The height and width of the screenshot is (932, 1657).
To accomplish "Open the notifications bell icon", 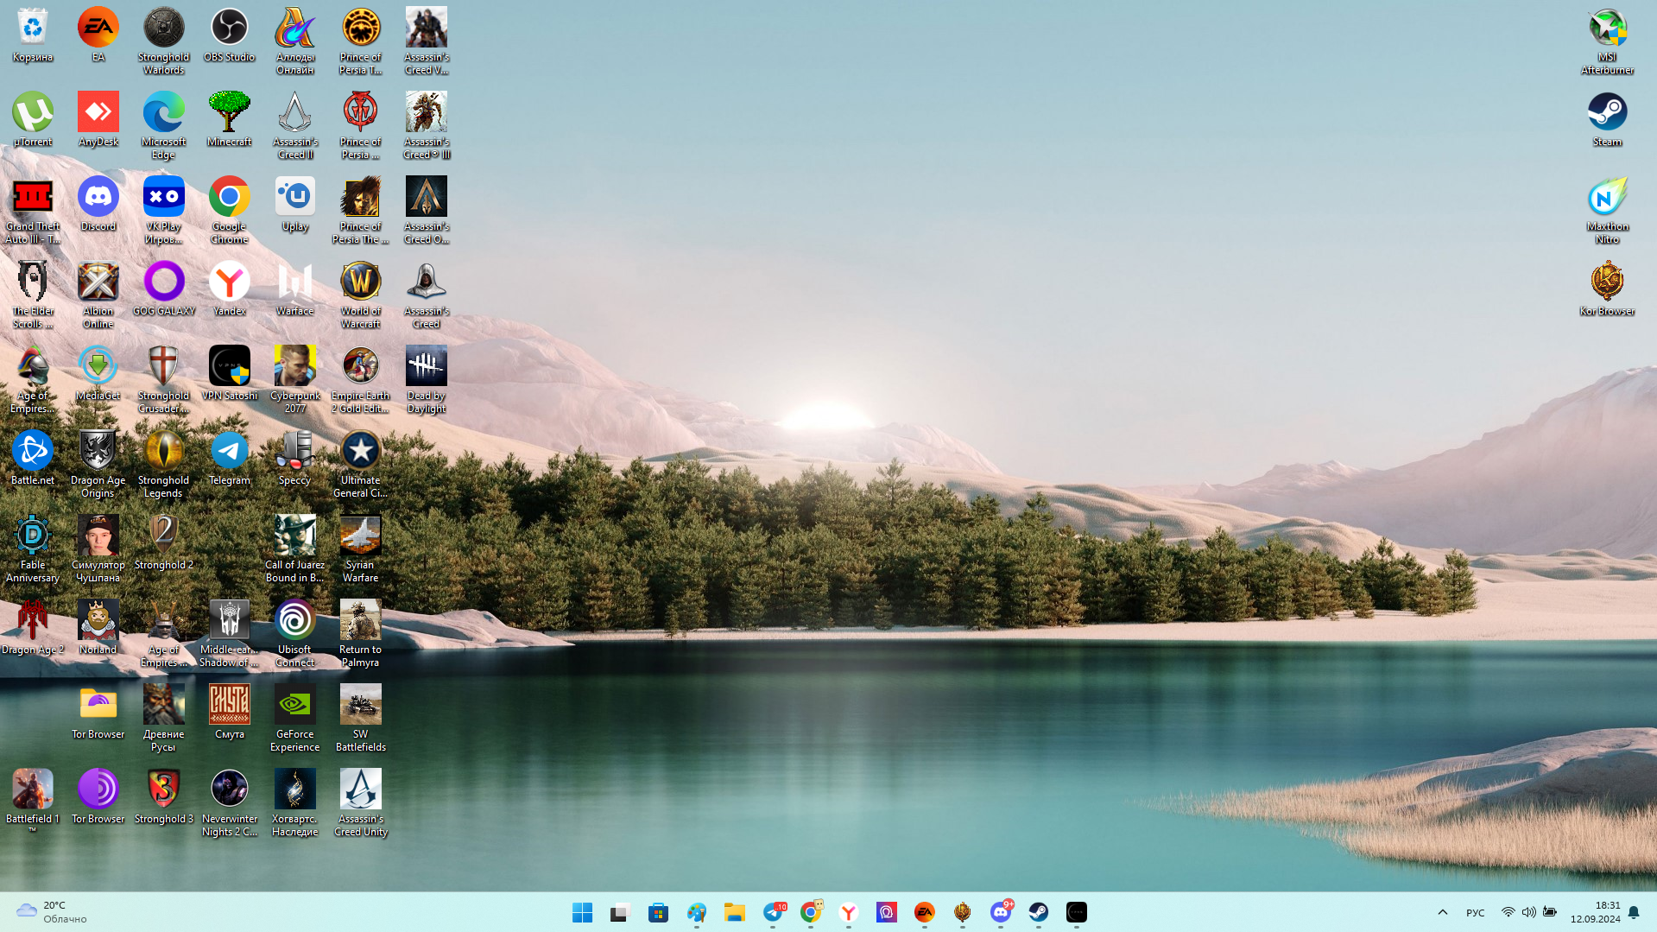I will pyautogui.click(x=1634, y=912).
